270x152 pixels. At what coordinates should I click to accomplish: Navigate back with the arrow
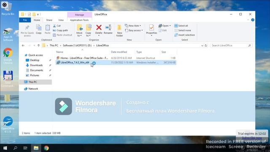pyautogui.click(x=23, y=46)
